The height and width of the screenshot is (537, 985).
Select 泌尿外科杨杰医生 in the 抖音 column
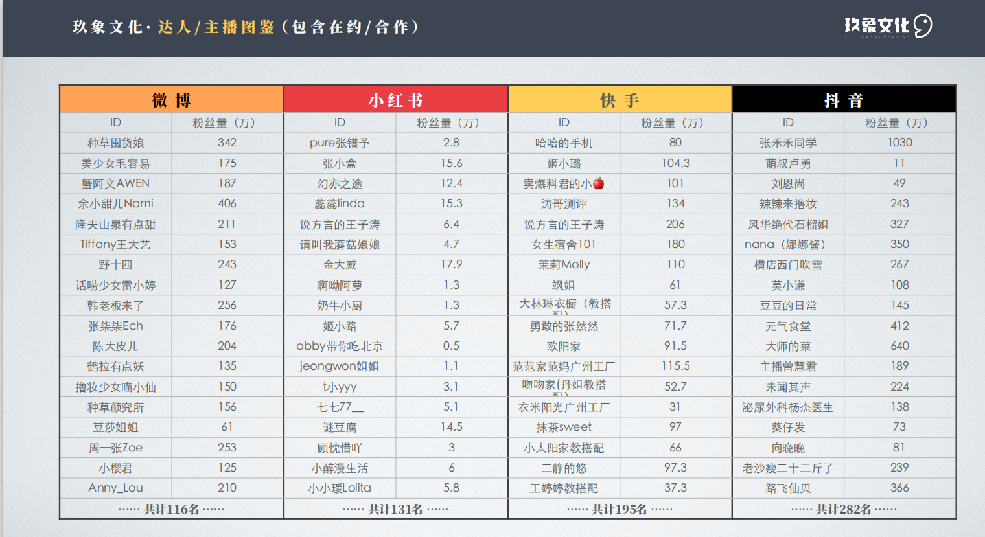pos(787,407)
